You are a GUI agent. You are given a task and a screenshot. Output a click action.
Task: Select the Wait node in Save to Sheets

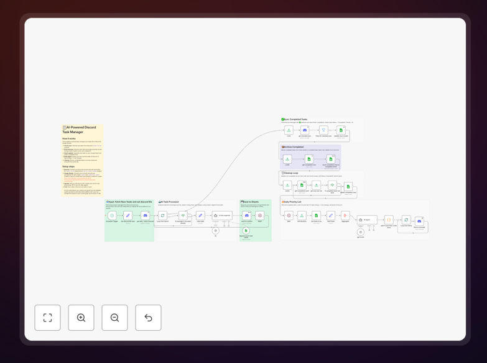(260, 215)
